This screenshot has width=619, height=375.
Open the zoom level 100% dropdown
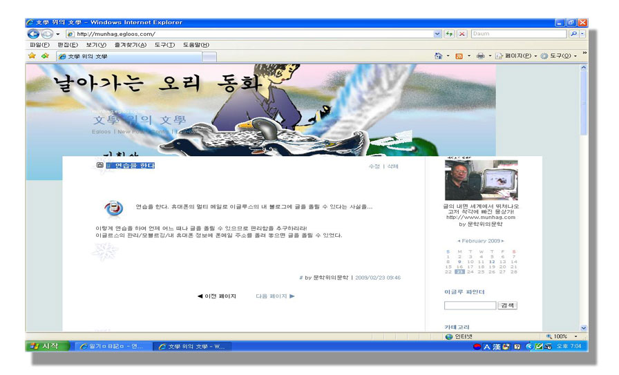point(560,336)
